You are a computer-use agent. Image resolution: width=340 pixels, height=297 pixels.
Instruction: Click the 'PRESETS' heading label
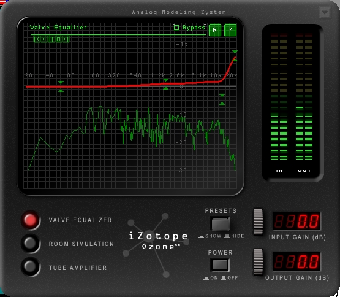221,210
